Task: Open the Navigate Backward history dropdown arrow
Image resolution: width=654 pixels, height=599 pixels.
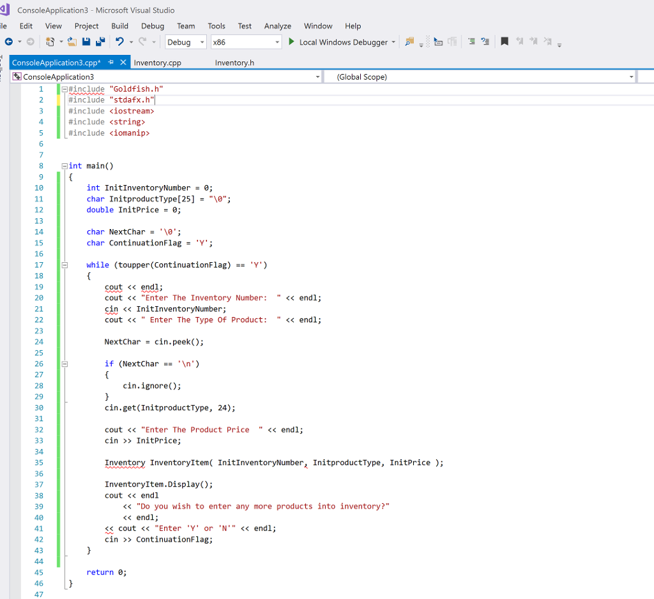Action: coord(20,42)
